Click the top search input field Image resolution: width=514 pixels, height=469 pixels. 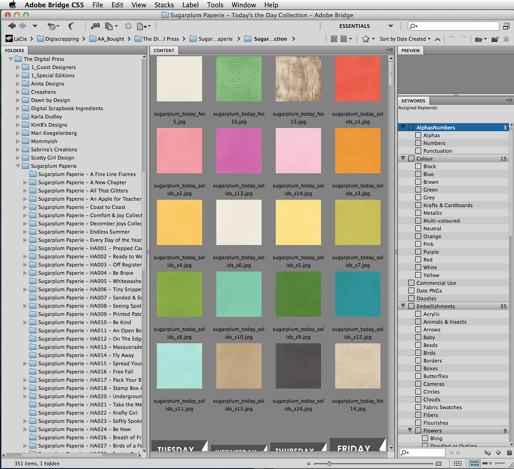[x=453, y=26]
